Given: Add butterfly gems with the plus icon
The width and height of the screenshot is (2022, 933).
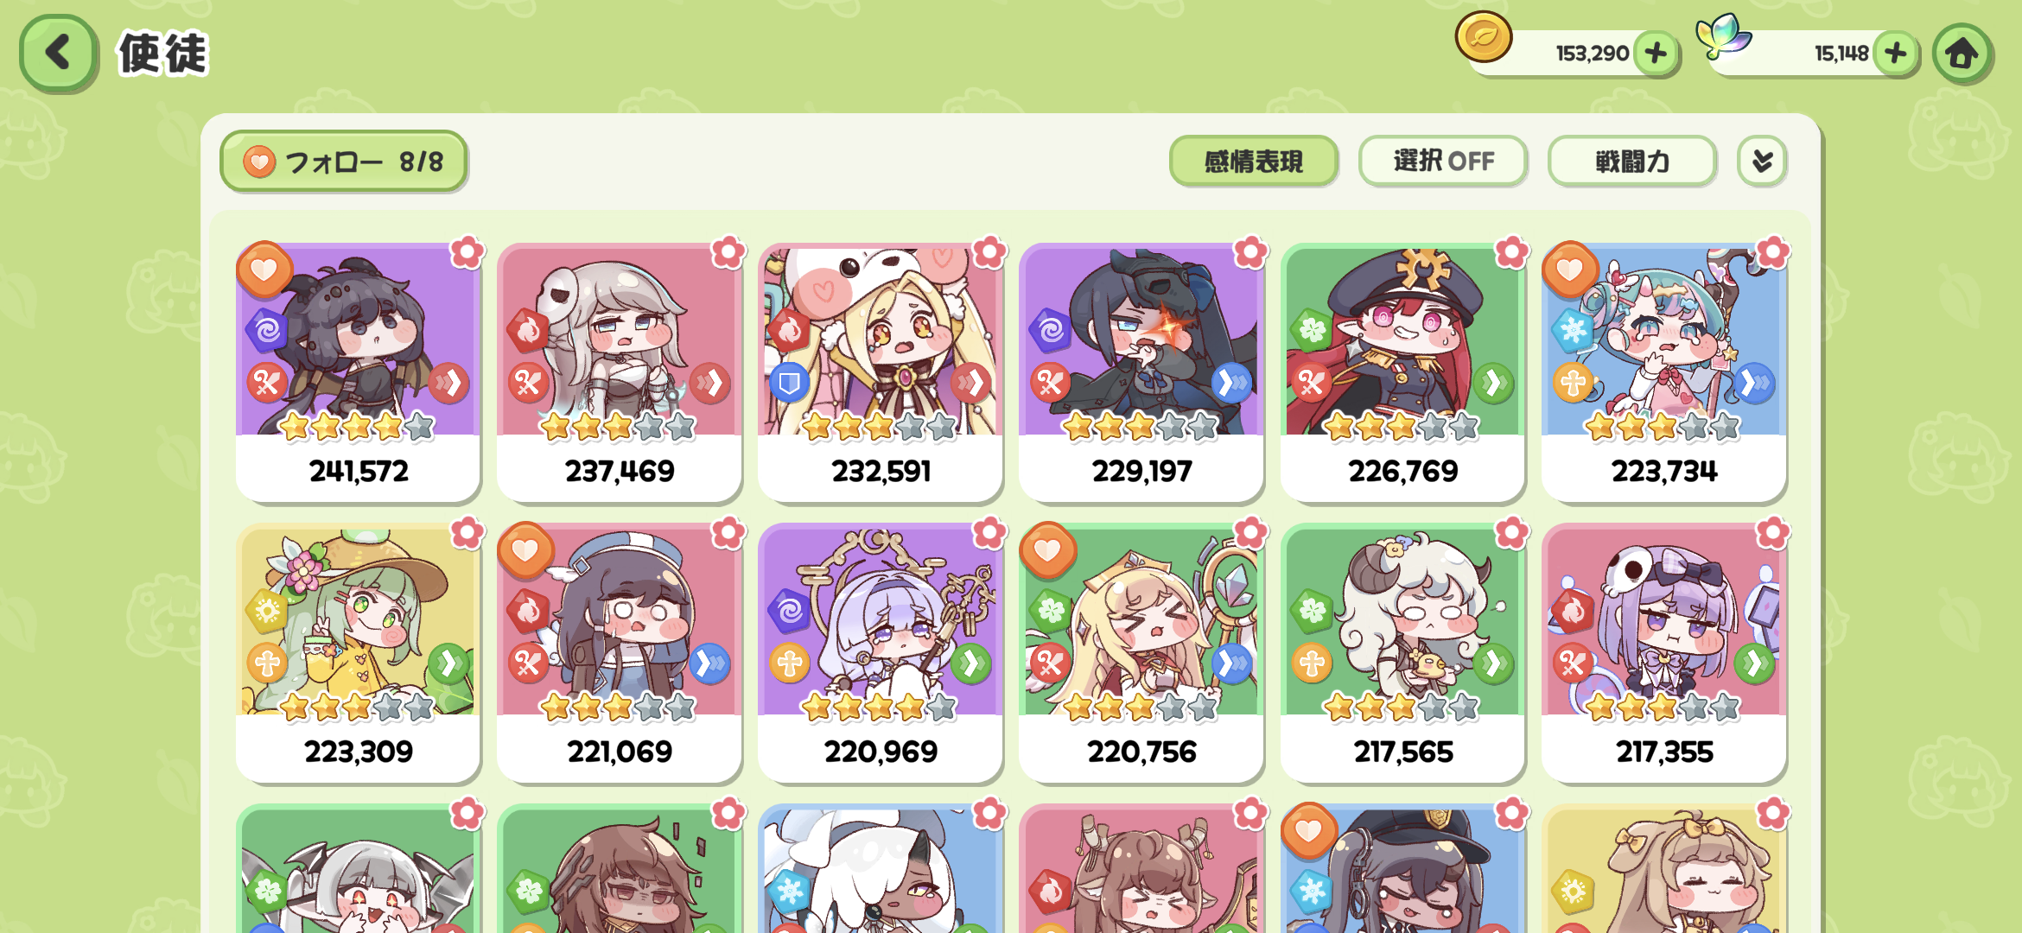Looking at the screenshot, I should tap(1896, 54).
